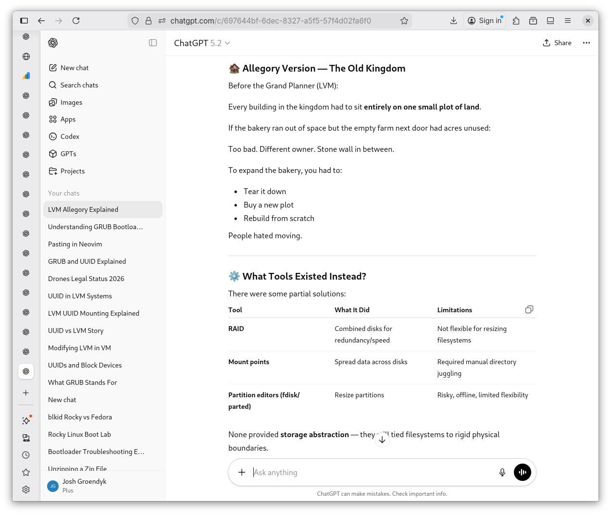Open the Drones Legal Status 2026 chat
Screen dimensions: 611x515
(86, 279)
